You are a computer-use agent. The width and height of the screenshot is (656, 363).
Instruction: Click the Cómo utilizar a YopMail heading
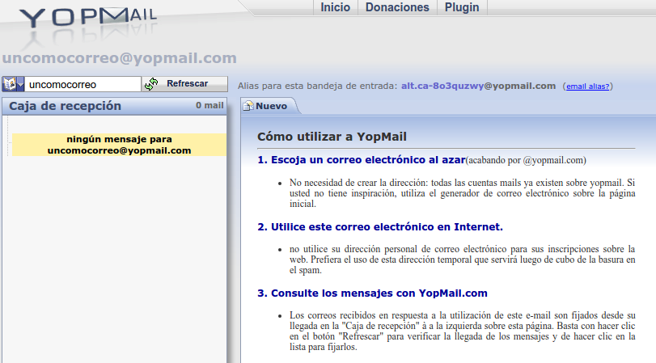pyautogui.click(x=332, y=137)
